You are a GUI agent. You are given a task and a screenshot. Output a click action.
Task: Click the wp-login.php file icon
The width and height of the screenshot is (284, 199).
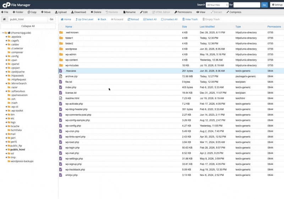coord(61,148)
